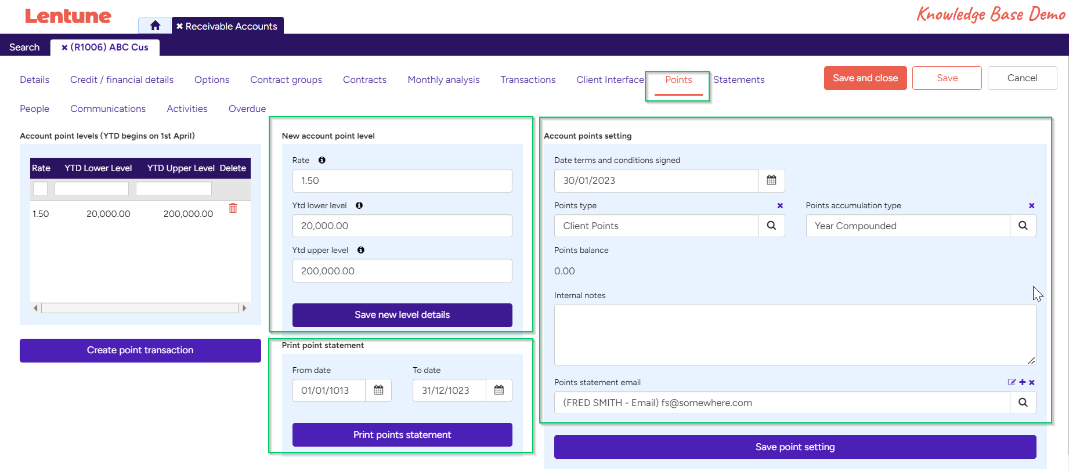Viewport: 1069px width, 471px height.
Task: Click the Year Compounded accumulation field
Action: (908, 226)
